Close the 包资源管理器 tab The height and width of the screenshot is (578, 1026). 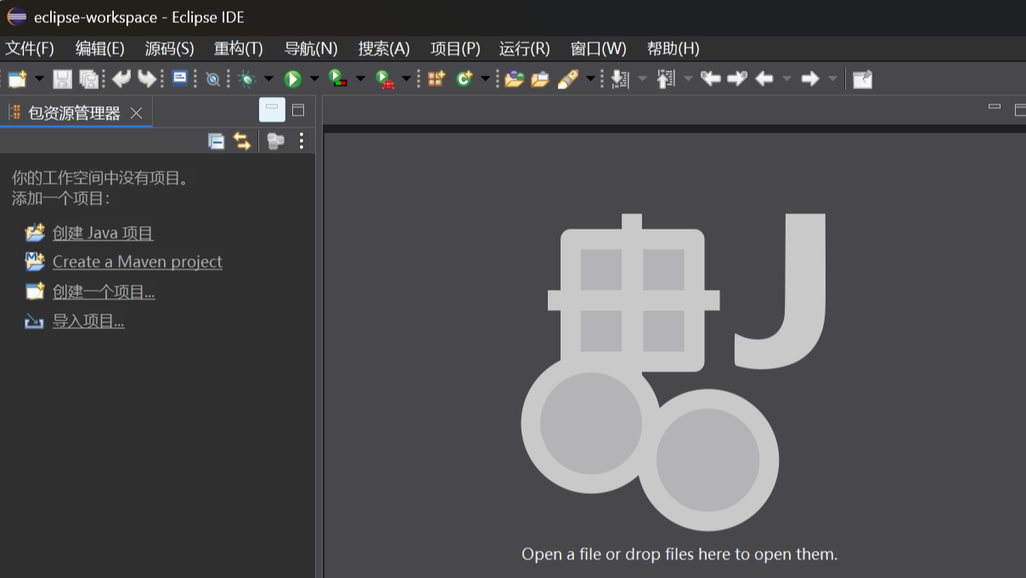coord(136,113)
